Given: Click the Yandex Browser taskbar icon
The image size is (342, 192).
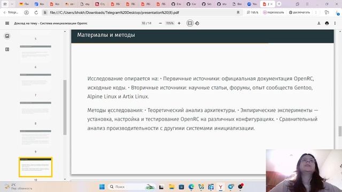Looking at the screenshot, I should coord(221,187).
